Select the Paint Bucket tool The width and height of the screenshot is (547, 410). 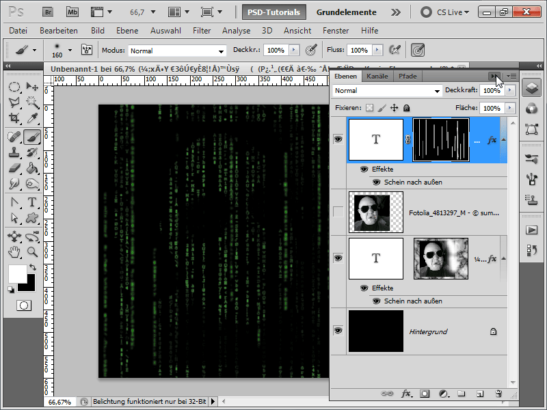[x=32, y=168]
